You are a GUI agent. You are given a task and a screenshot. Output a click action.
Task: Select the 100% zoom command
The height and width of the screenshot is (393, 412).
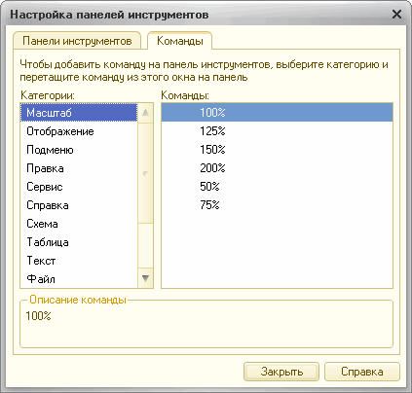(x=277, y=113)
